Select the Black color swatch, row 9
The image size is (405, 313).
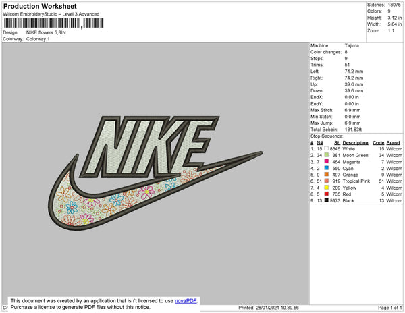click(x=327, y=200)
